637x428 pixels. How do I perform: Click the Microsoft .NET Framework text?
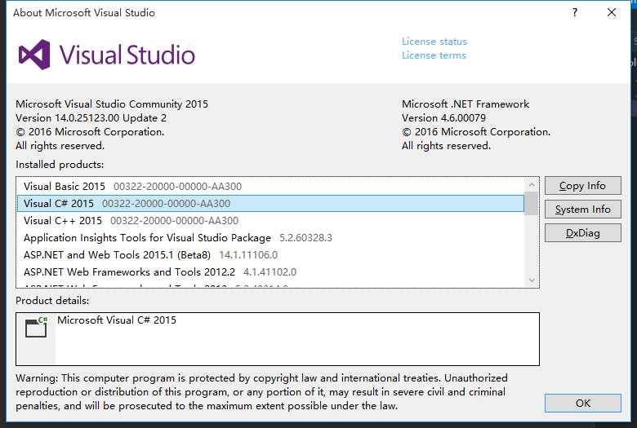pos(465,104)
